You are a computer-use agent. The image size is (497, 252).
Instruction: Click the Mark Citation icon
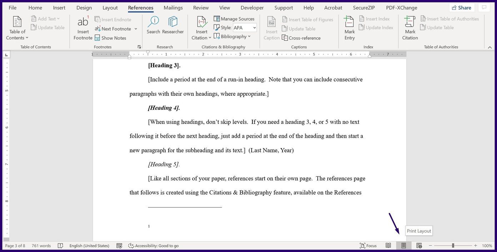410,22
